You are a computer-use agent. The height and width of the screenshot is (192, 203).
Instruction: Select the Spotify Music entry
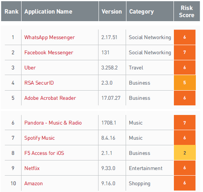pos(39,138)
